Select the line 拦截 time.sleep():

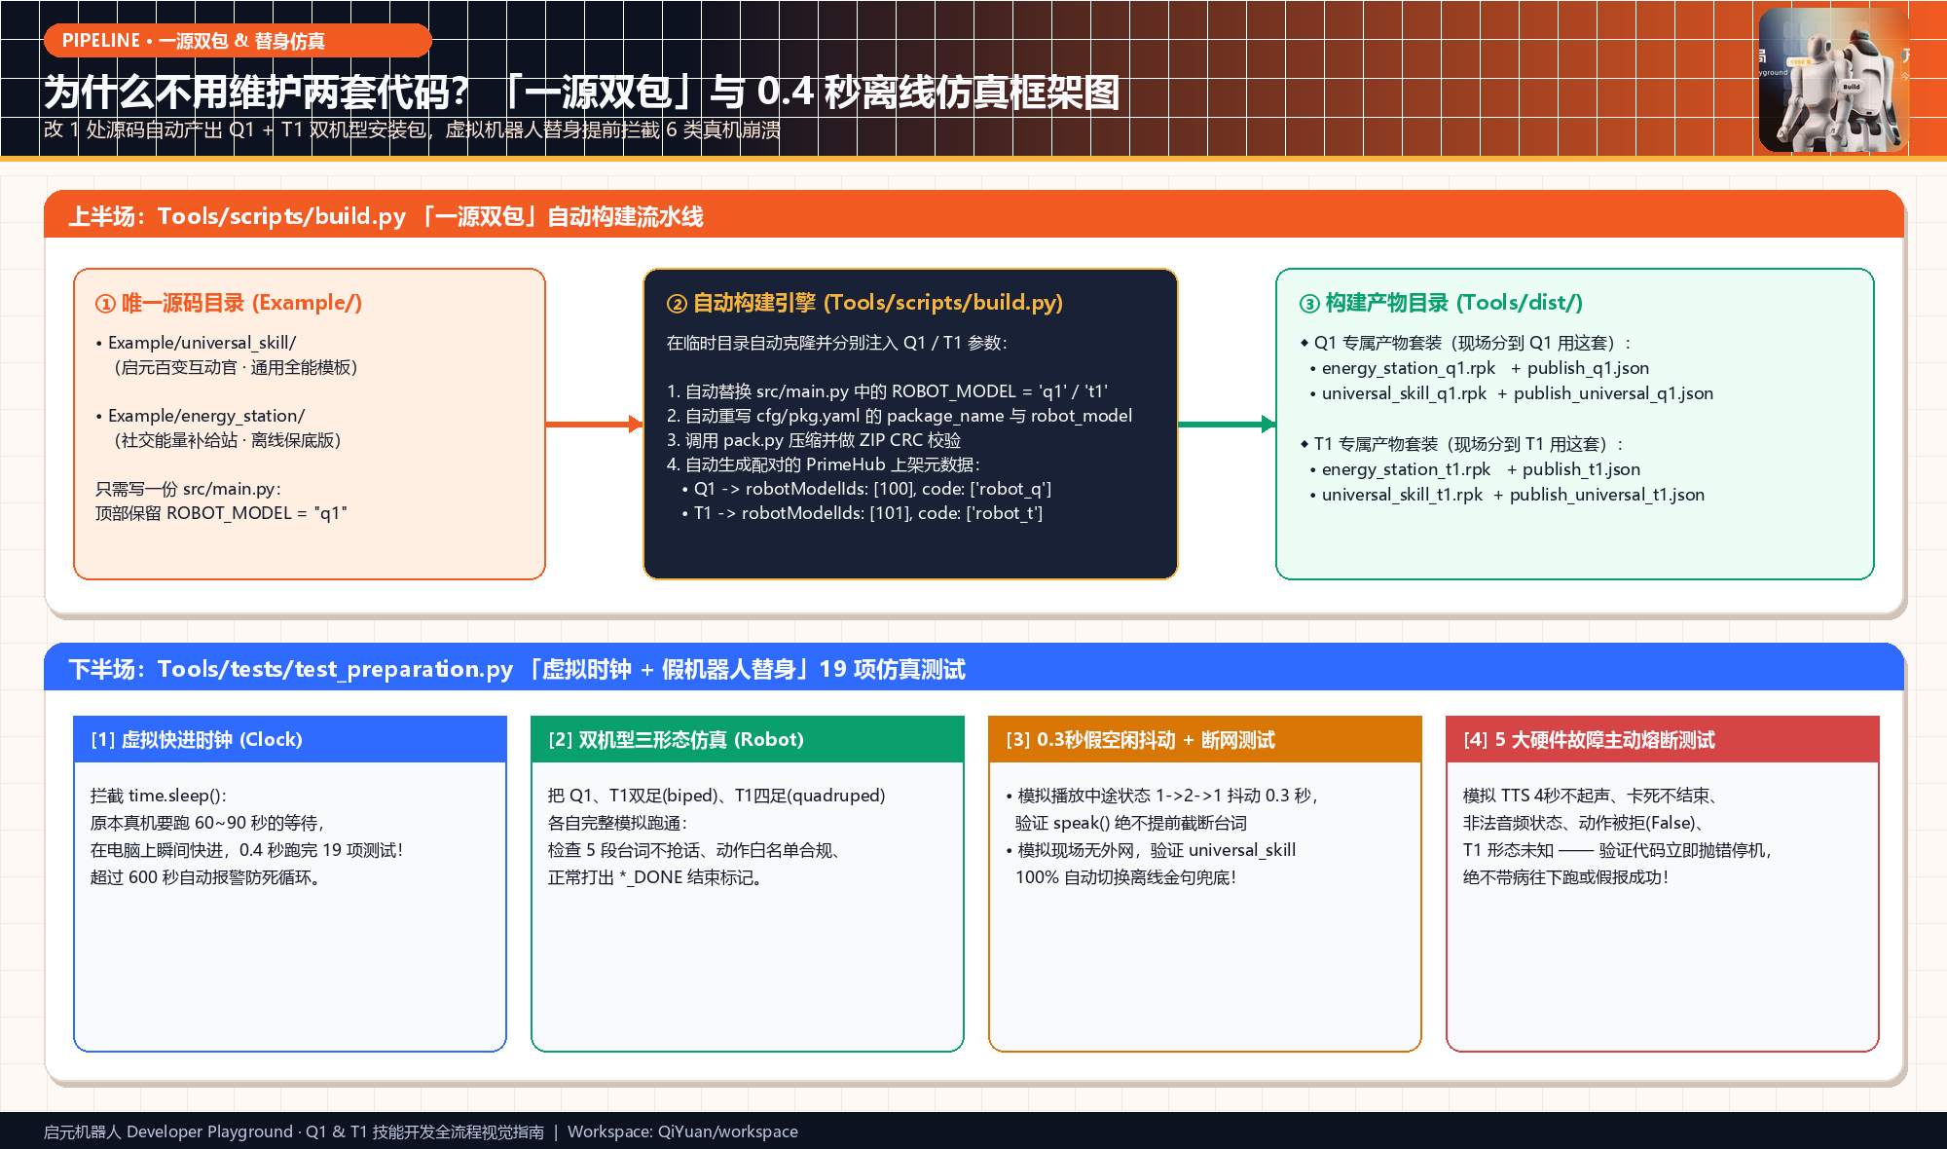point(159,796)
